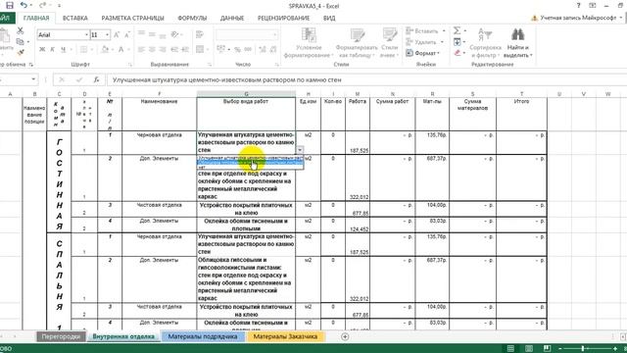627x353 pixels.
Task: Click the Clear eraser icon
Action: click(x=458, y=53)
